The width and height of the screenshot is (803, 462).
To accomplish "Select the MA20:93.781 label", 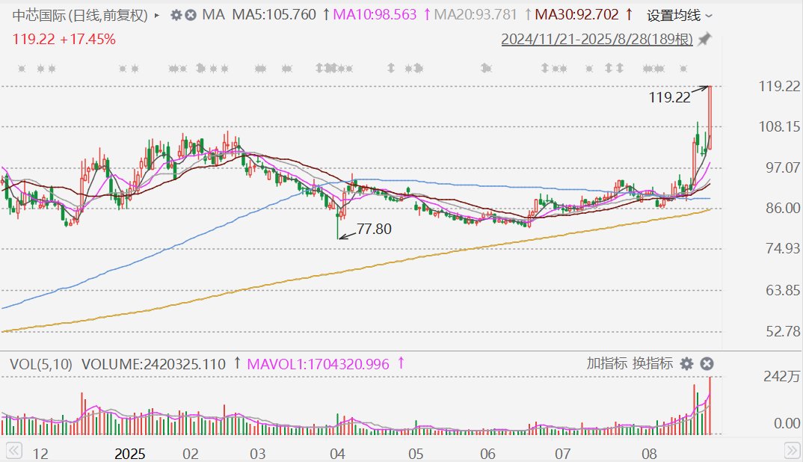I will point(476,15).
